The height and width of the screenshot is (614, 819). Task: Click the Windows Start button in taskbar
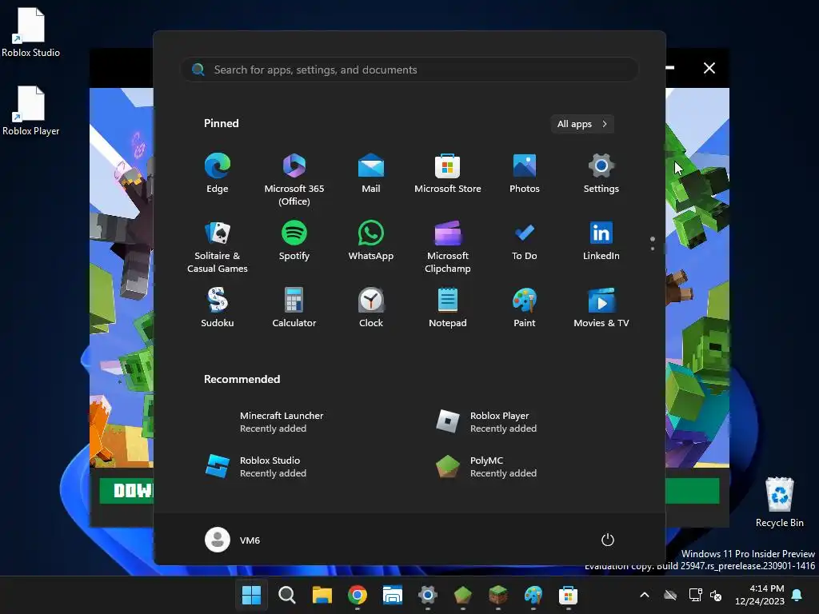point(251,595)
